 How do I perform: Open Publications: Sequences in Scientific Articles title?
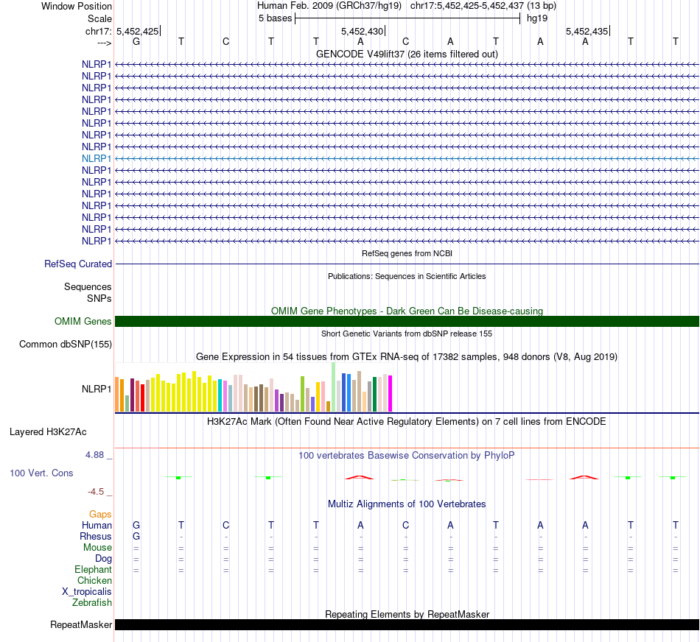(407, 276)
